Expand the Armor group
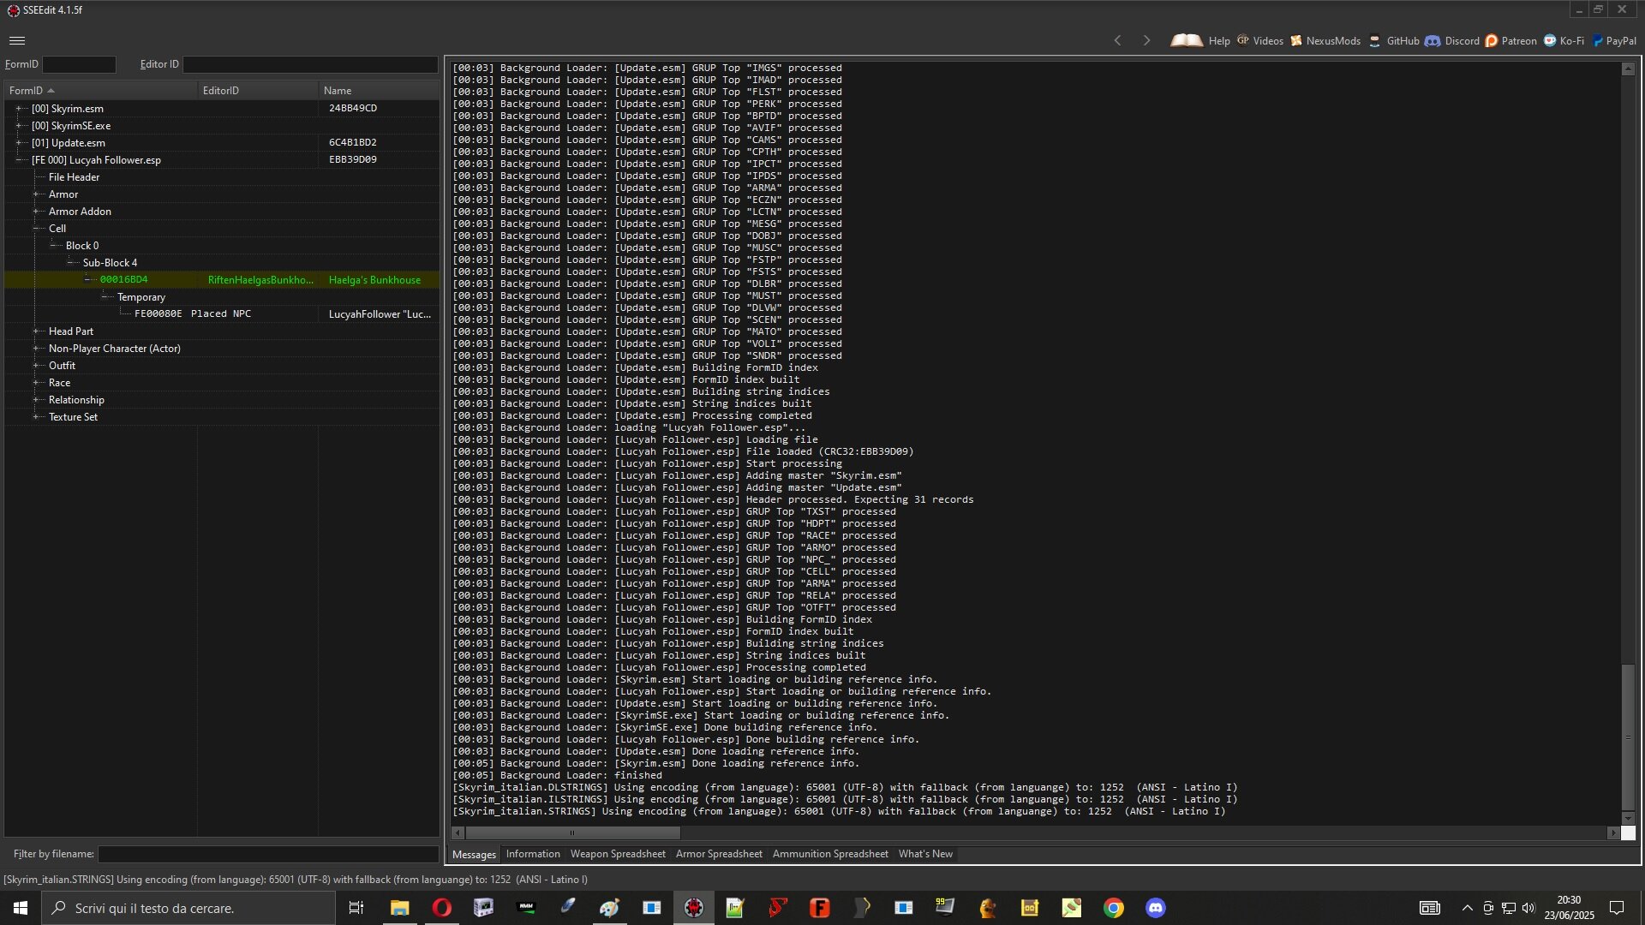This screenshot has height=925, width=1645. [x=35, y=194]
